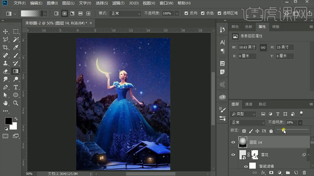Choose the radial gradient style icon

[x=64, y=14]
